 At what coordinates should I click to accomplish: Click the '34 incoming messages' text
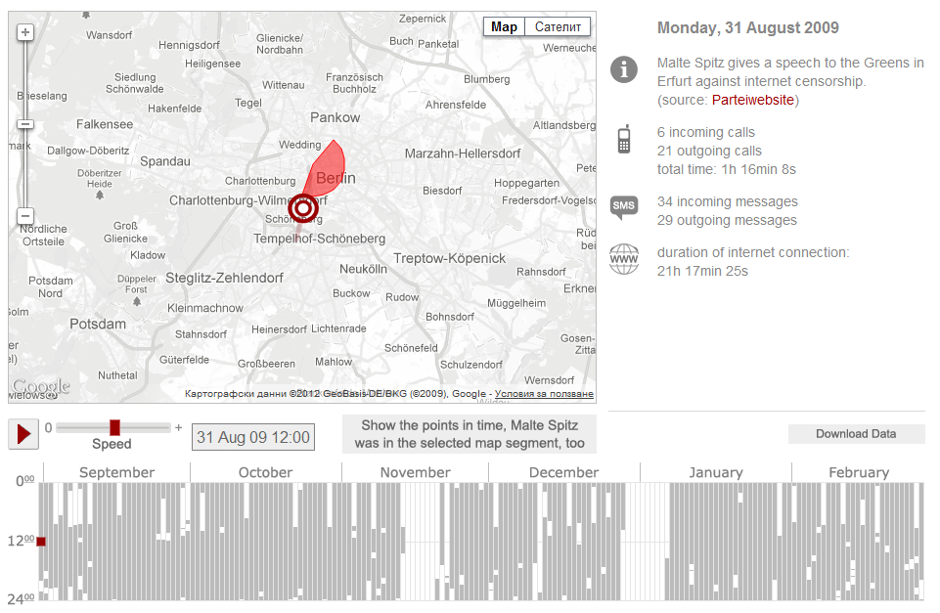(x=727, y=202)
